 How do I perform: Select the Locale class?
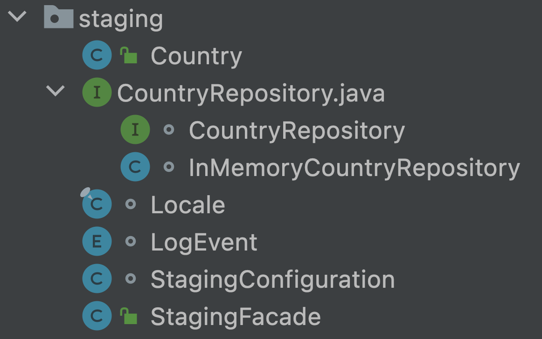coord(188,205)
